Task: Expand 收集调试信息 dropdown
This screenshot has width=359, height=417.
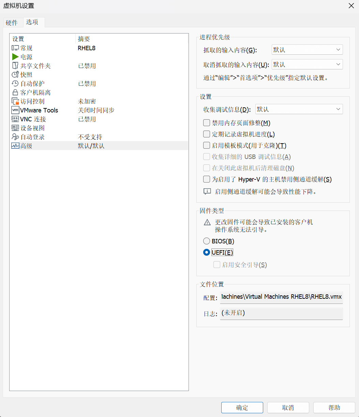Action: 299,109
